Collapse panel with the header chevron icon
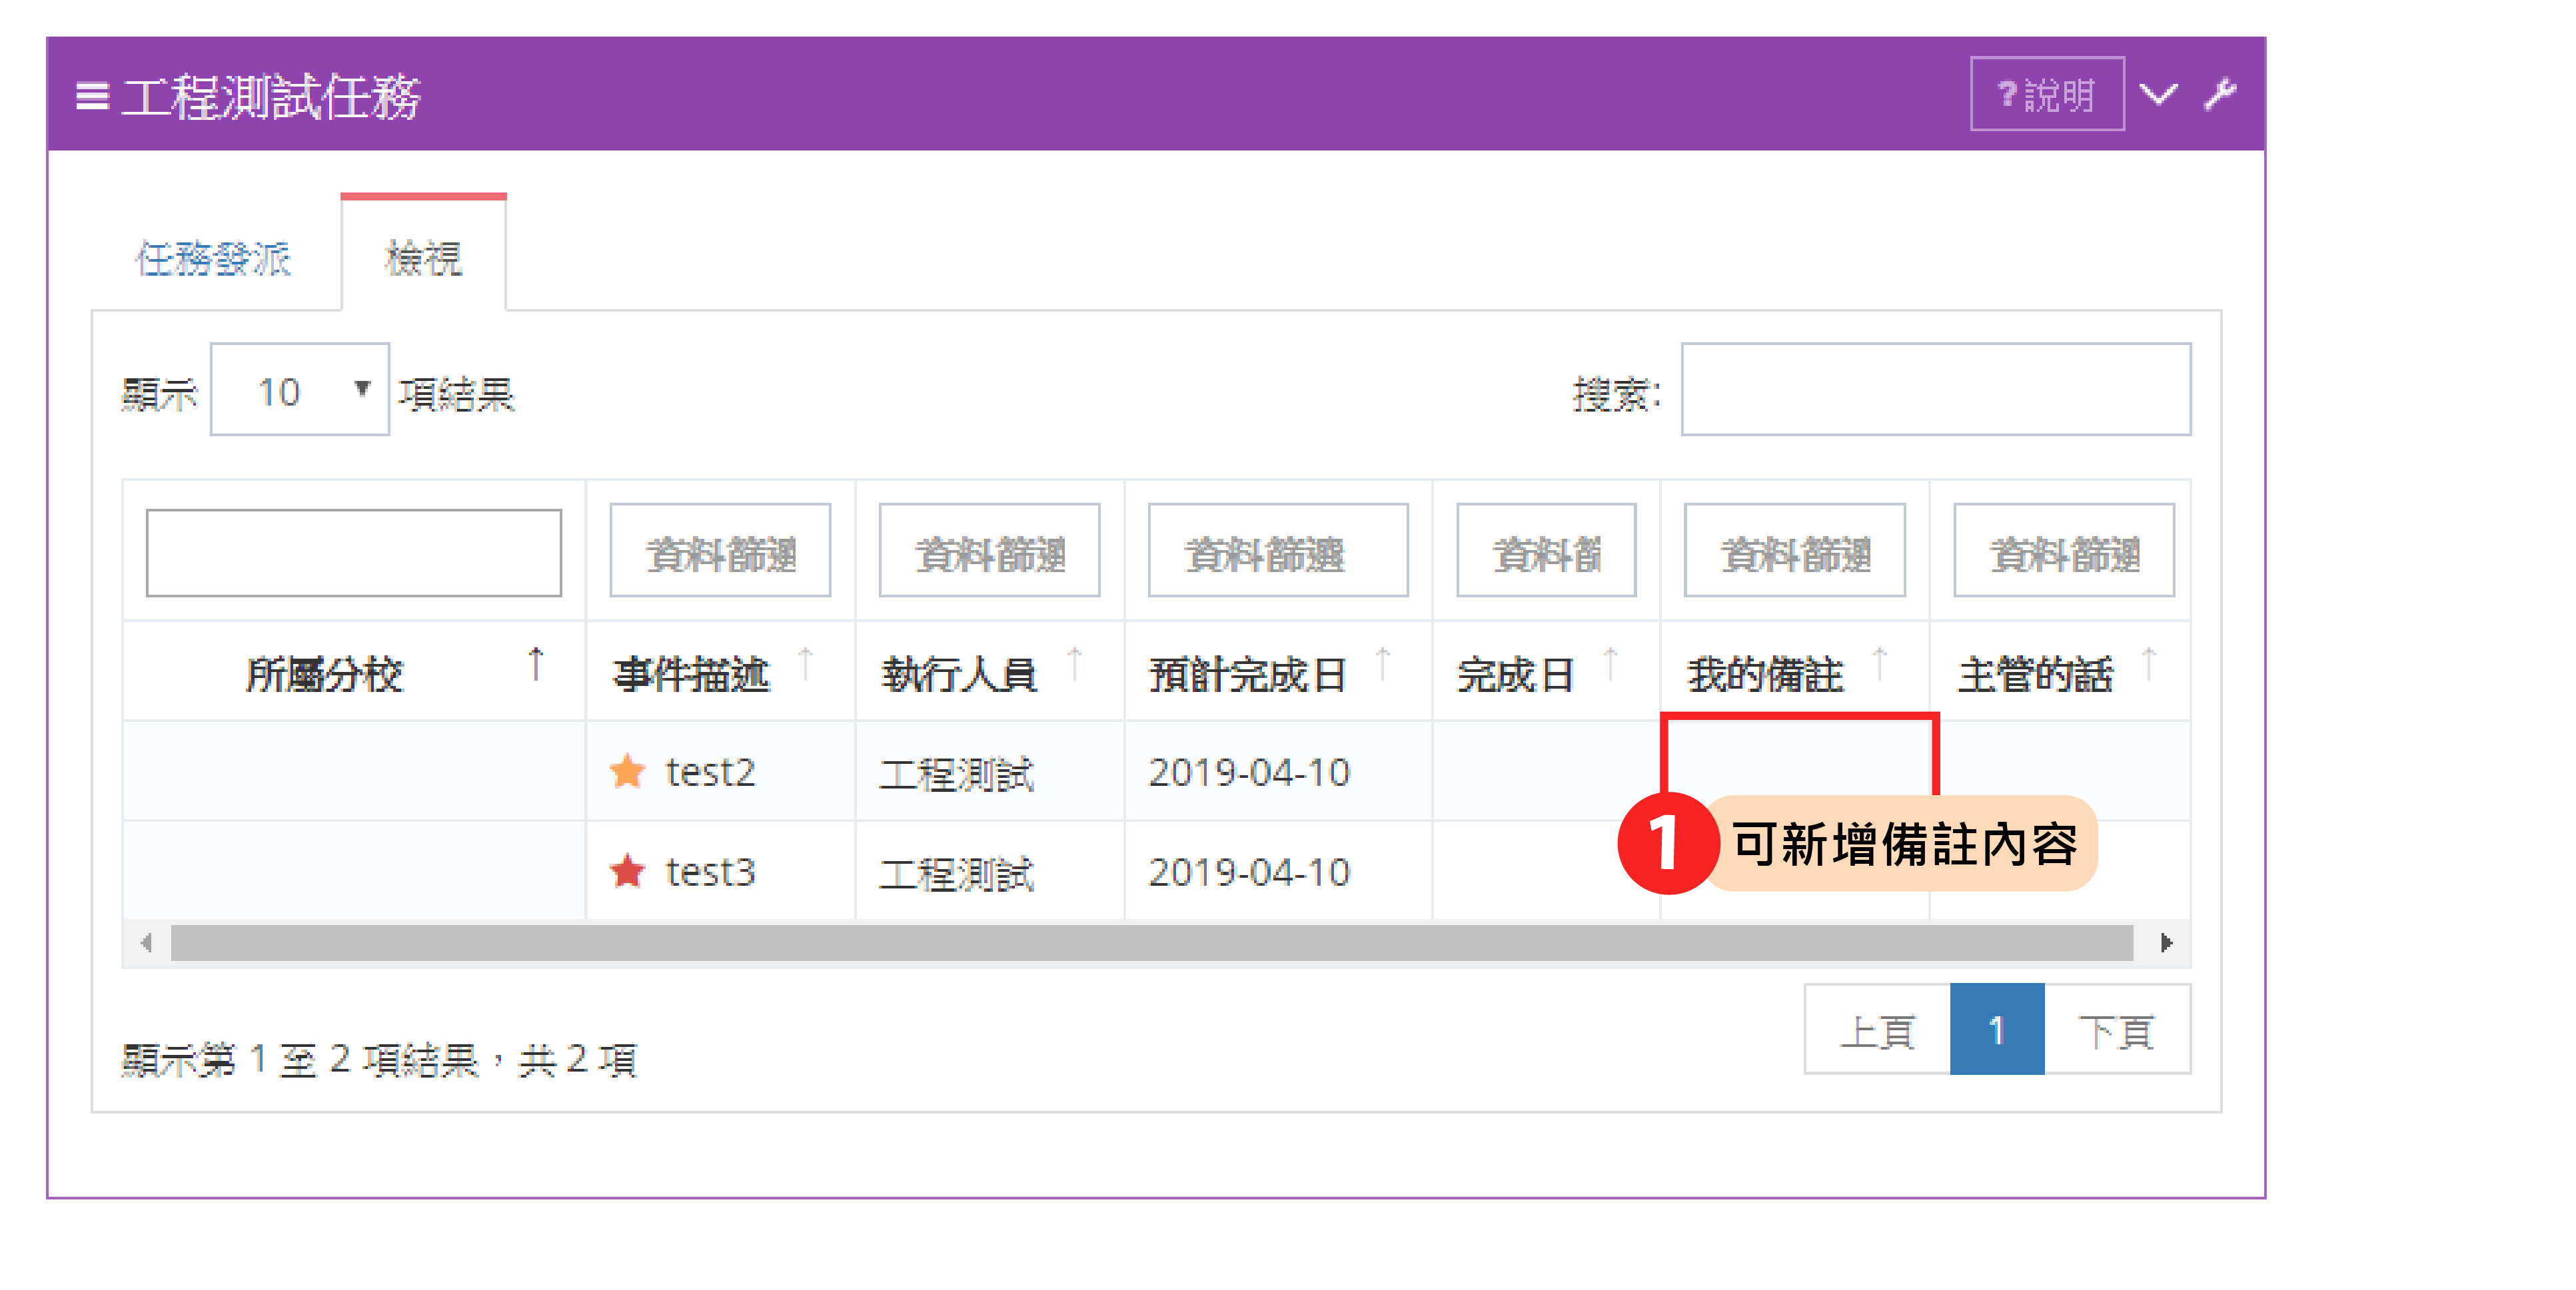Image resolution: width=2576 pixels, height=1290 pixels. 2158,95
